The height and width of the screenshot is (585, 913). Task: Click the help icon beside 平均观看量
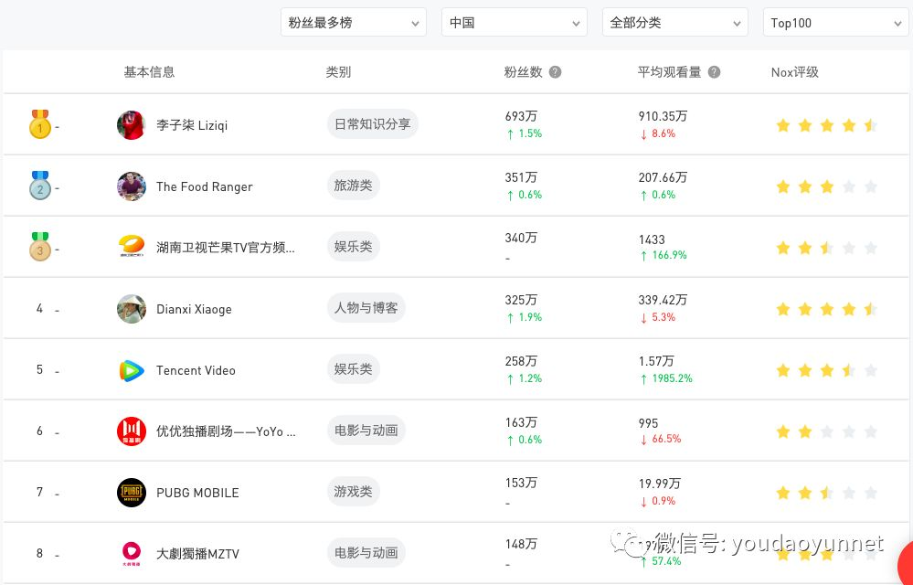tap(714, 72)
